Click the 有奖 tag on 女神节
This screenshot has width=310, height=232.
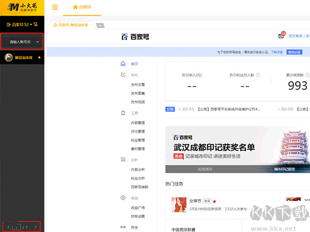[207, 201]
